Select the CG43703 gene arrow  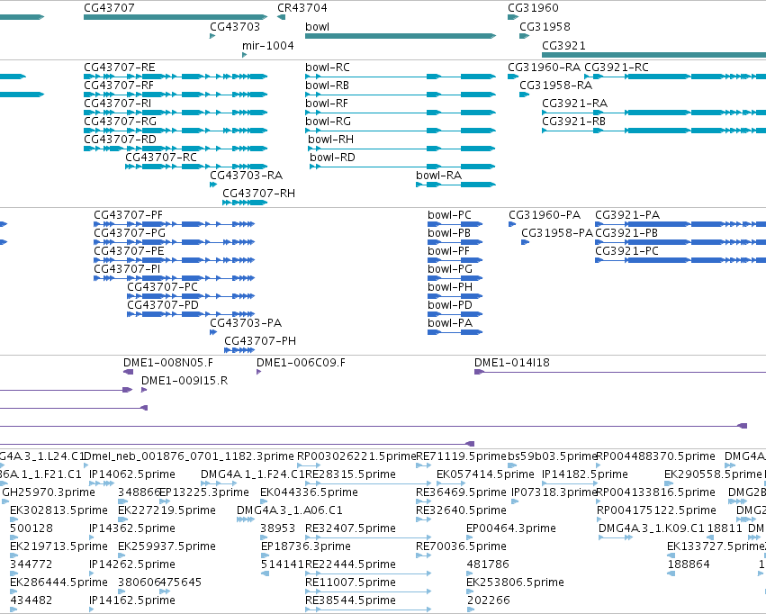tap(212, 36)
